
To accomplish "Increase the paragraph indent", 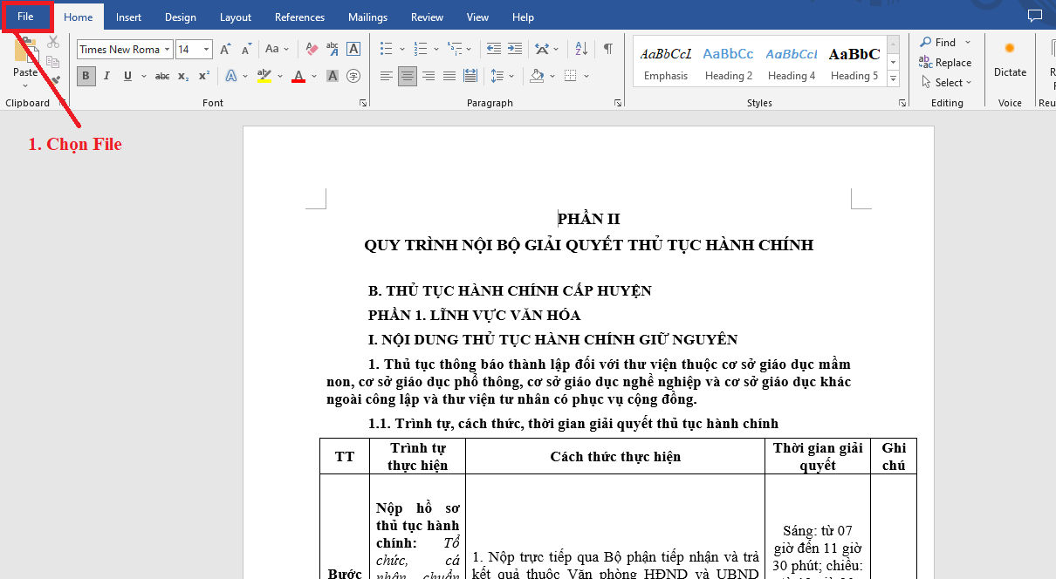I will [x=515, y=49].
